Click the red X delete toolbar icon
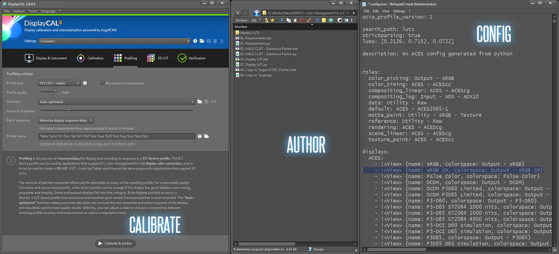 click(x=302, y=20)
